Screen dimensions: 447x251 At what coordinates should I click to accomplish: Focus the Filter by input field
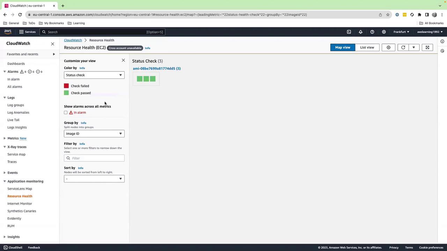[x=94, y=158]
